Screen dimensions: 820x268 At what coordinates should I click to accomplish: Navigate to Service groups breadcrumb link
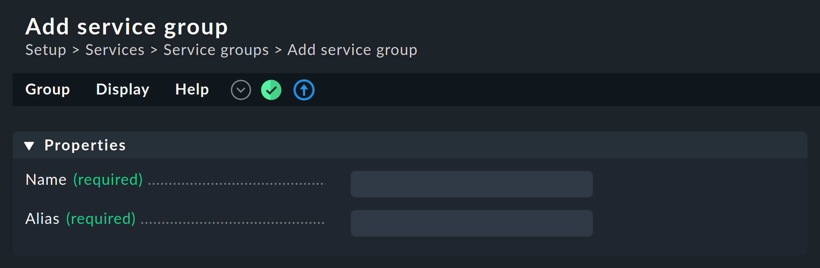point(216,50)
